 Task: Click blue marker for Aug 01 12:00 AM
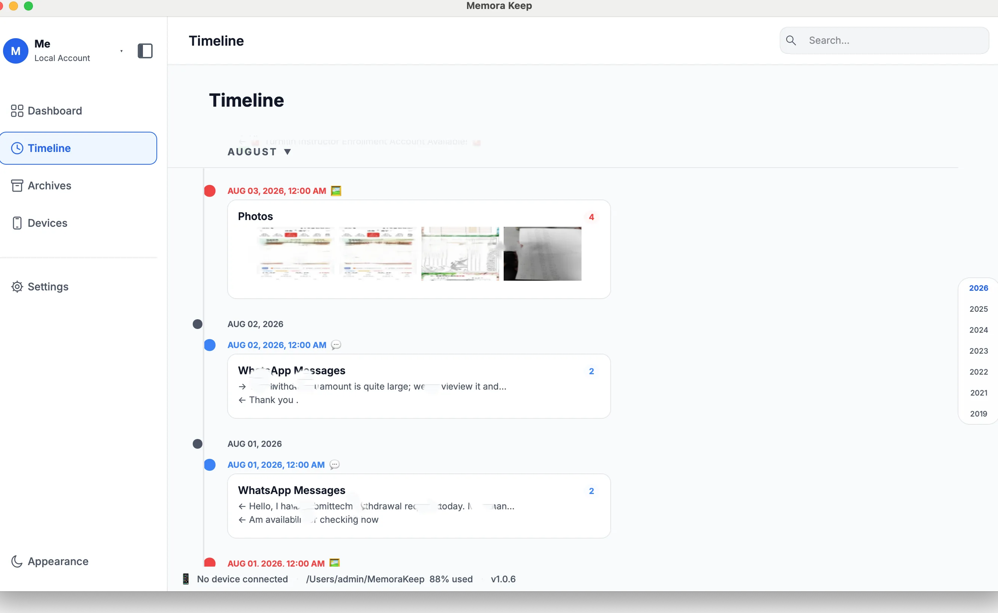[210, 465]
